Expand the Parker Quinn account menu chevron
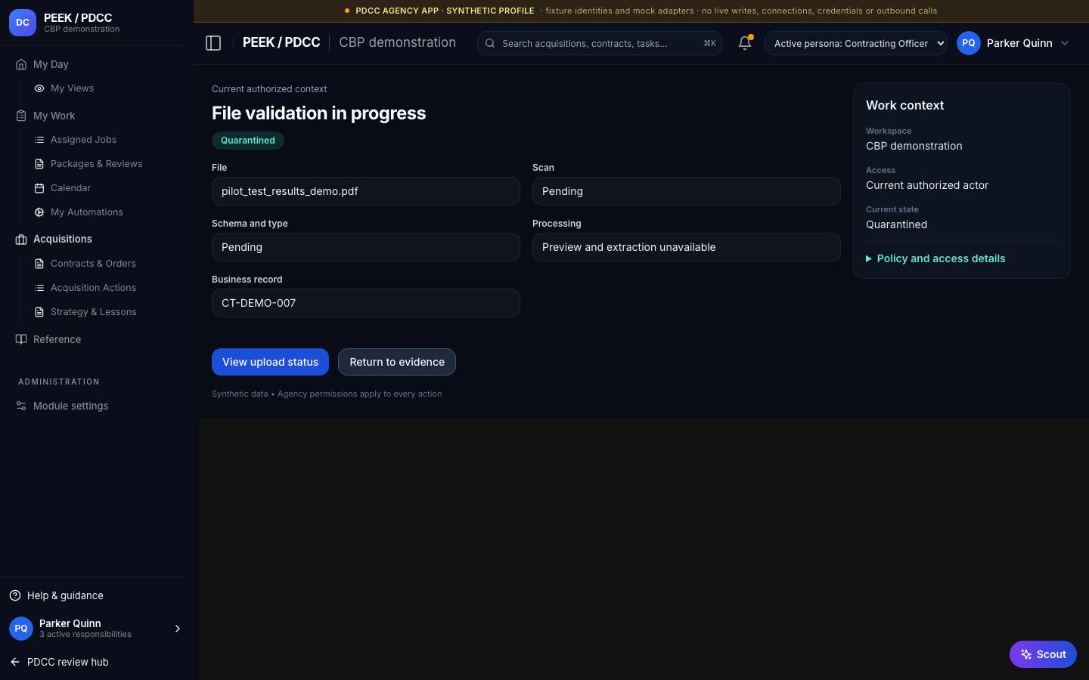Screen dimensions: 1089x680 (x=1065, y=43)
